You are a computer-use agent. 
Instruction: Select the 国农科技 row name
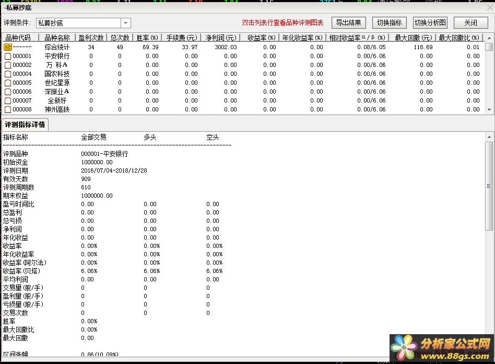click(x=57, y=74)
